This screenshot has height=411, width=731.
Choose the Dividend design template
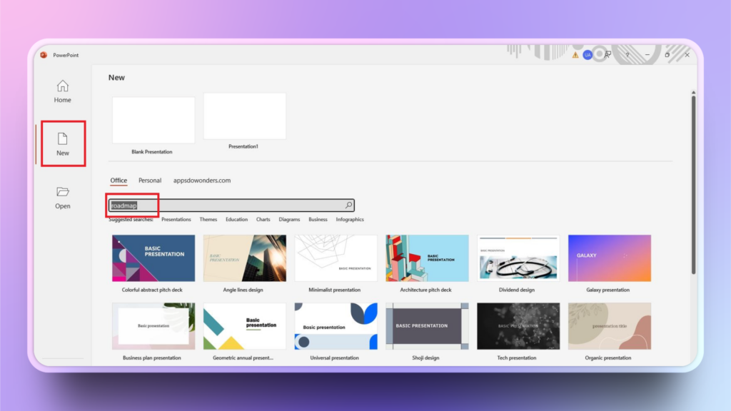click(x=518, y=258)
